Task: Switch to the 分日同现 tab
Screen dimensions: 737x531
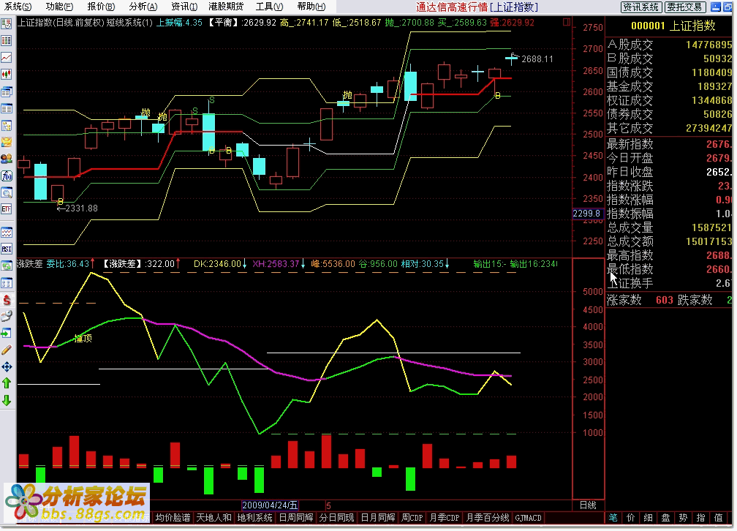Action: [336, 518]
